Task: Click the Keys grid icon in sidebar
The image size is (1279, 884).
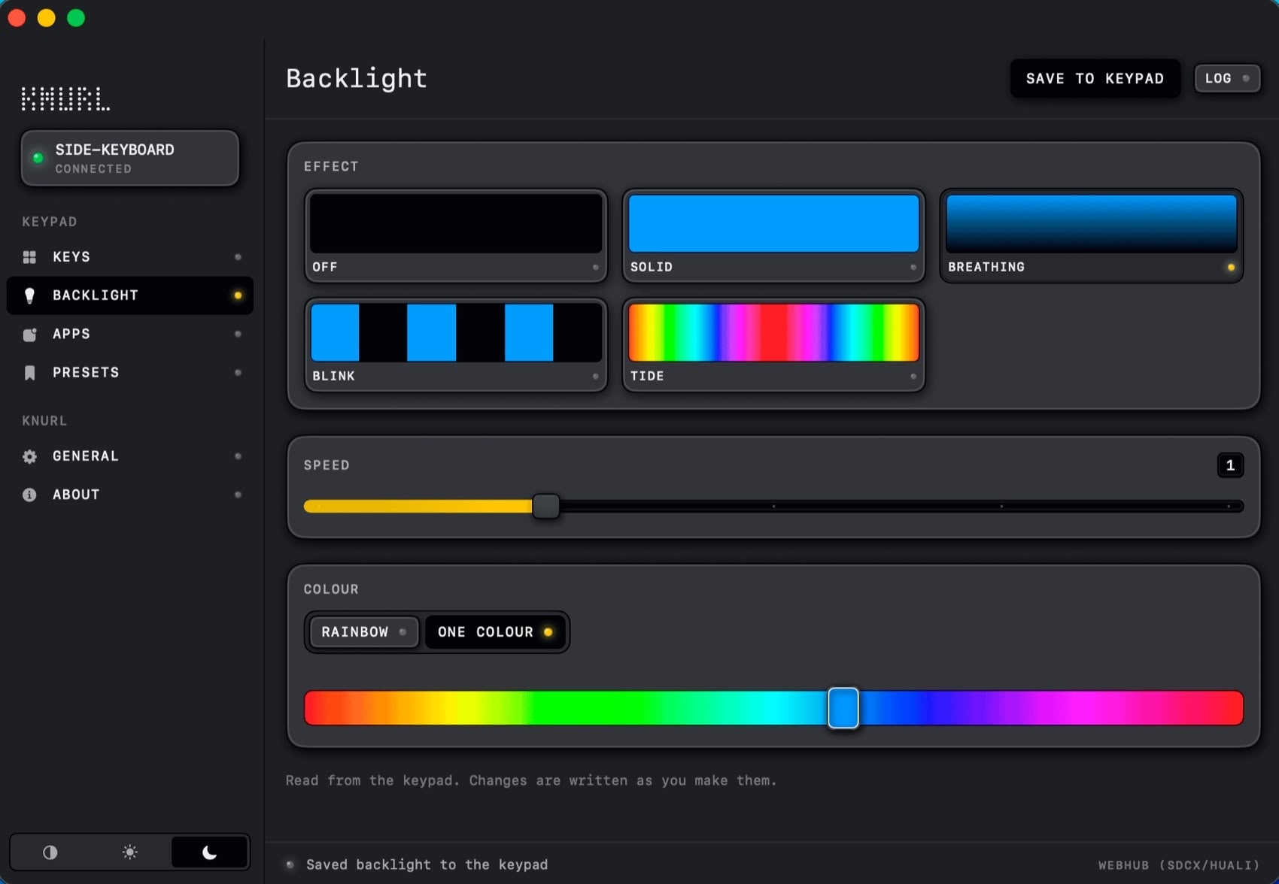Action: [29, 257]
